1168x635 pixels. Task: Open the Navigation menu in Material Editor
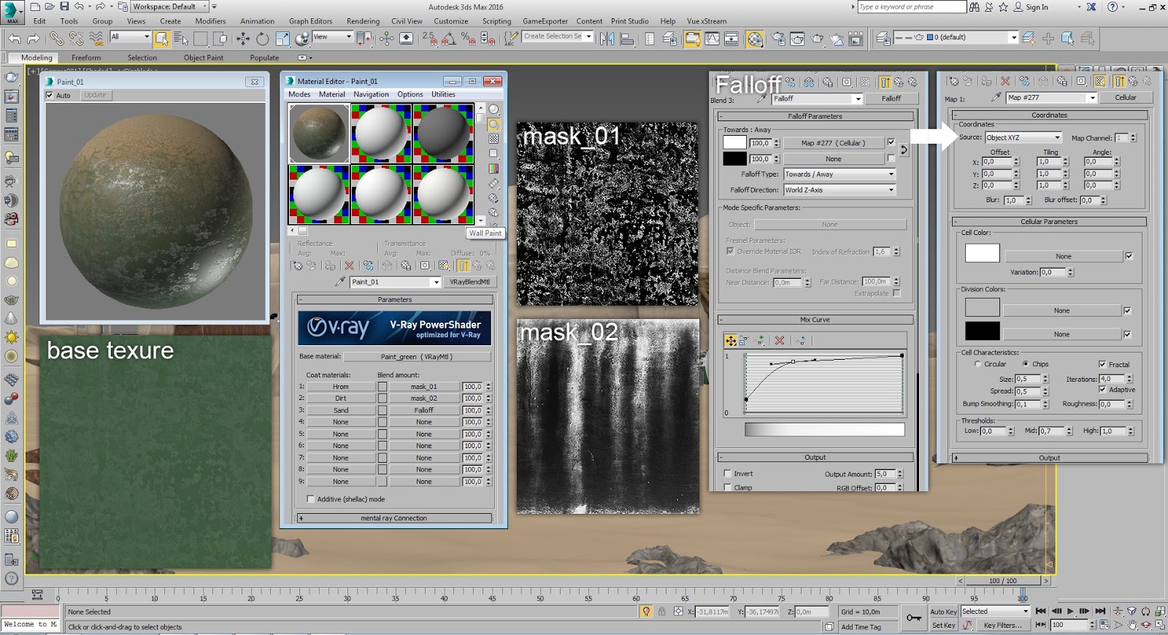coord(371,94)
